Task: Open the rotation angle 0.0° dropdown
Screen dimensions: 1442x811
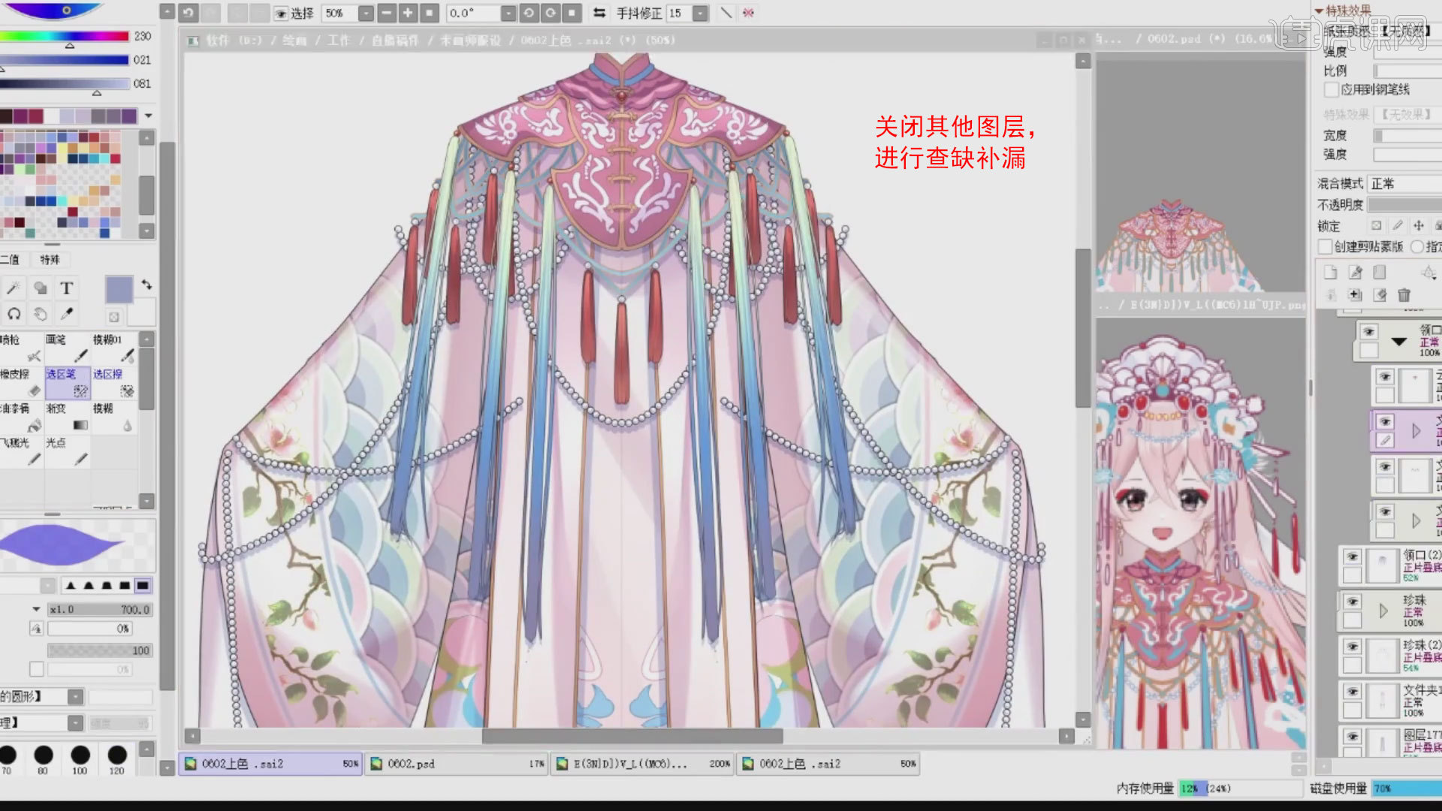Action: pyautogui.click(x=508, y=14)
